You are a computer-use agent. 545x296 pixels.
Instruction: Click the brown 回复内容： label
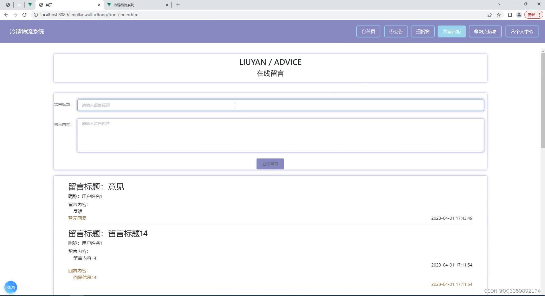tap(78, 270)
